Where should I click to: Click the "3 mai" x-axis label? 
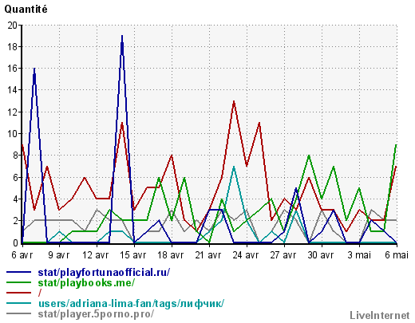(359, 255)
